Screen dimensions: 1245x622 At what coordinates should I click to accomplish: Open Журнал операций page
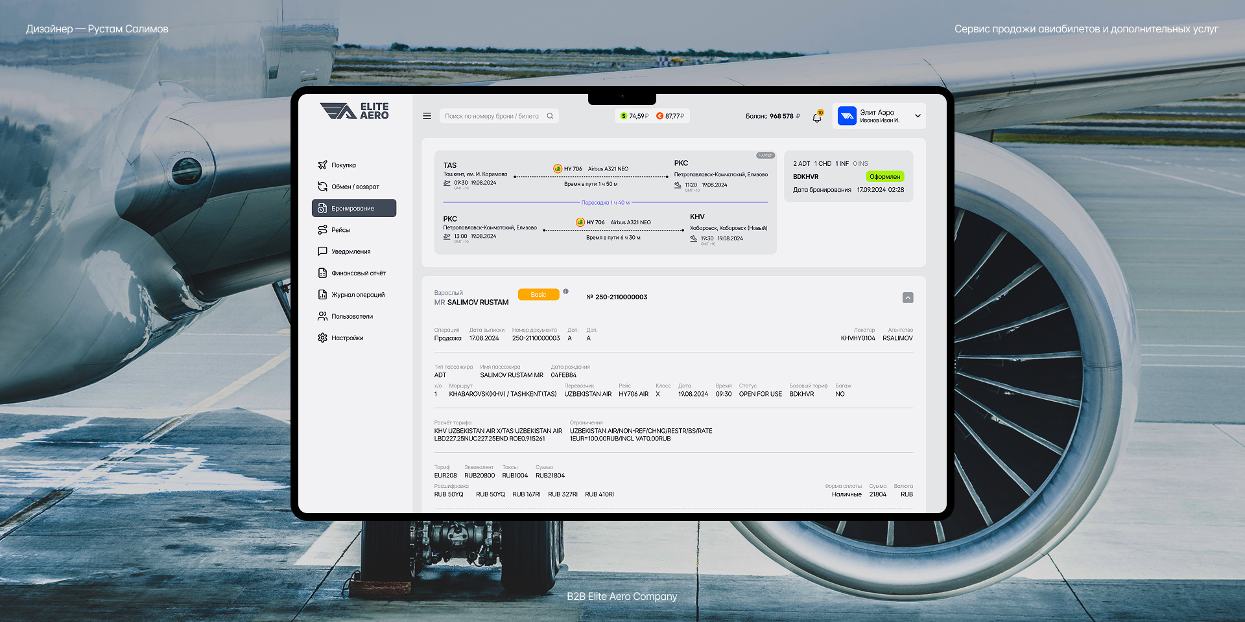point(357,295)
